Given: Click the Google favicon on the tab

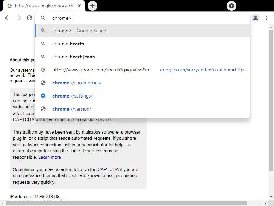Looking at the screenshot, I should pyautogui.click(x=10, y=6).
